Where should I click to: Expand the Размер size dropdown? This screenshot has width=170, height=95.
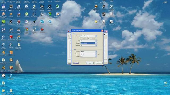pos(96,36)
